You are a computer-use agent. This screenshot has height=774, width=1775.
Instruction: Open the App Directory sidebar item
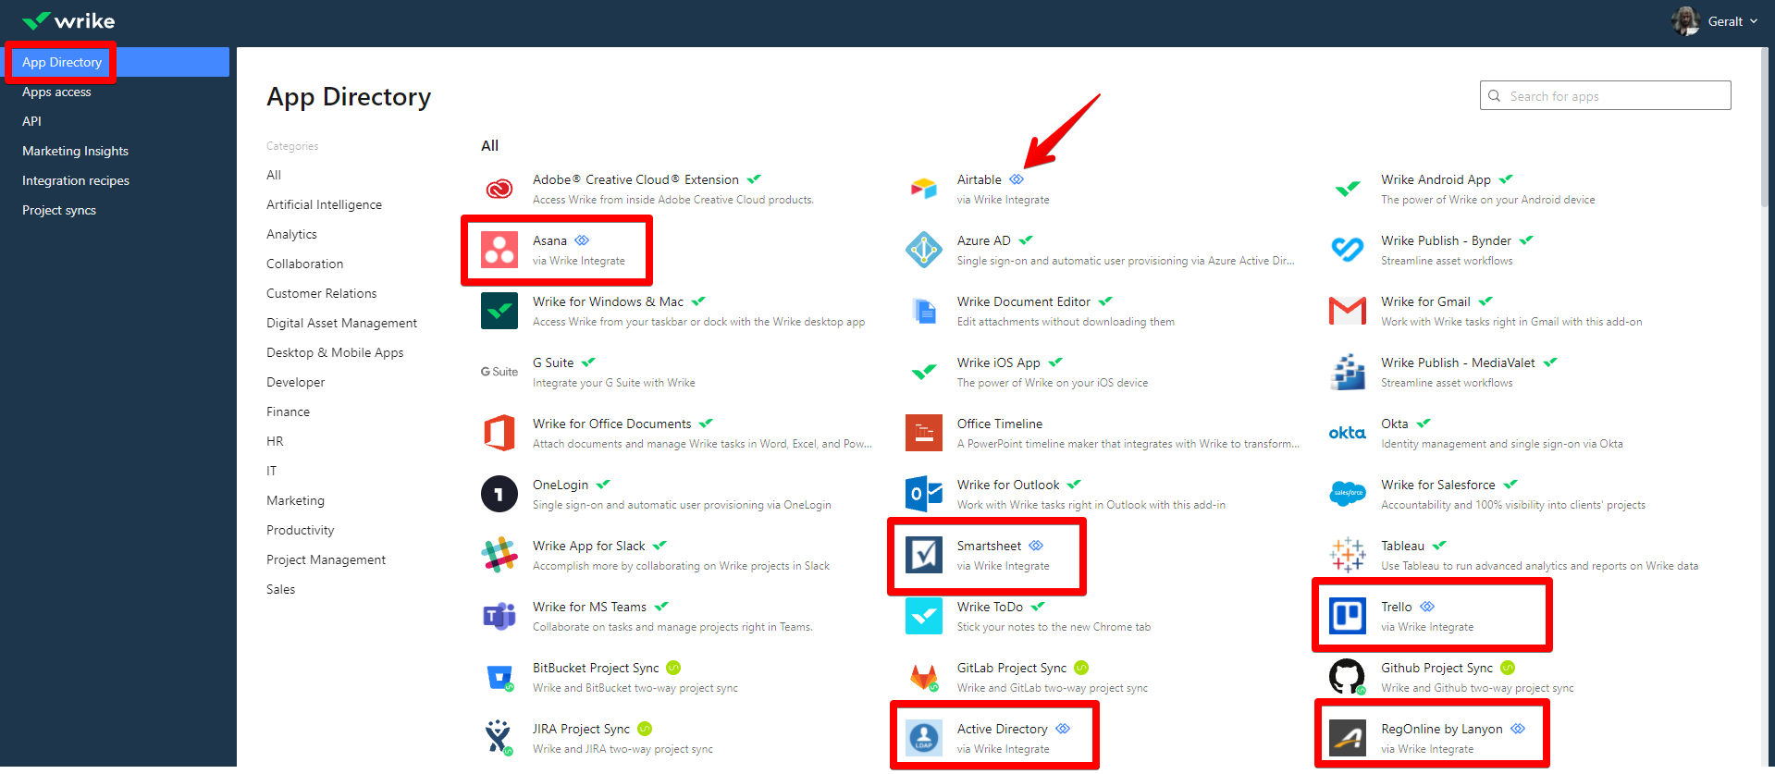62,62
